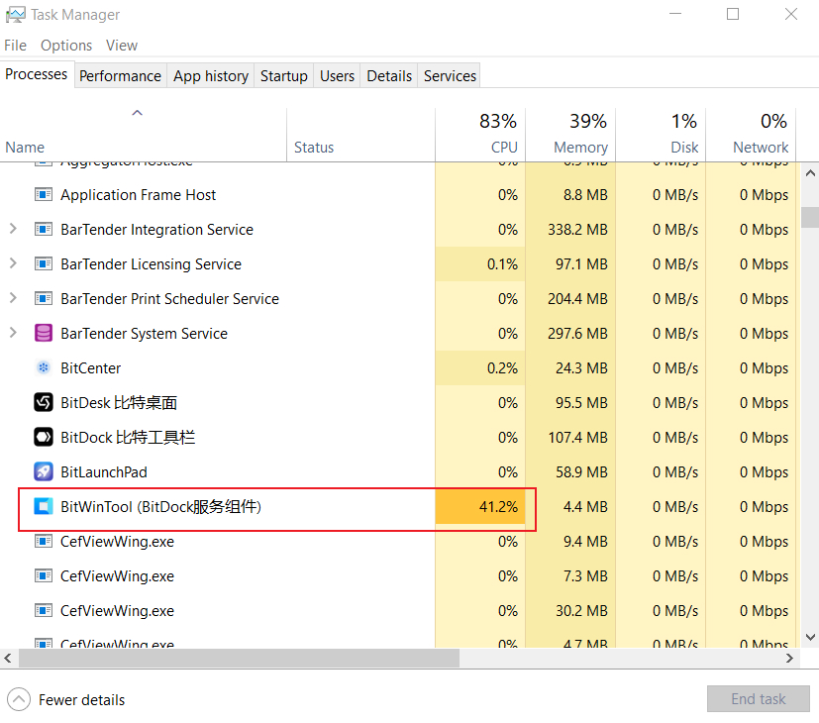
Task: Click the BitLaunchPad rocket icon
Action: 44,471
